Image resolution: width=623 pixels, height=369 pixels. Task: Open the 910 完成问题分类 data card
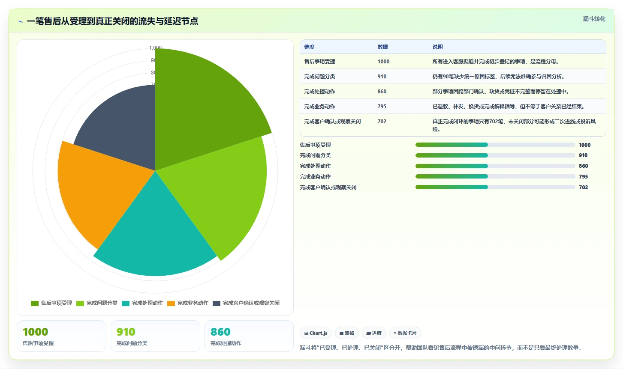pos(155,336)
